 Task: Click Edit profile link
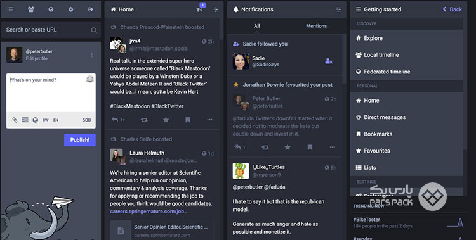[x=36, y=58]
